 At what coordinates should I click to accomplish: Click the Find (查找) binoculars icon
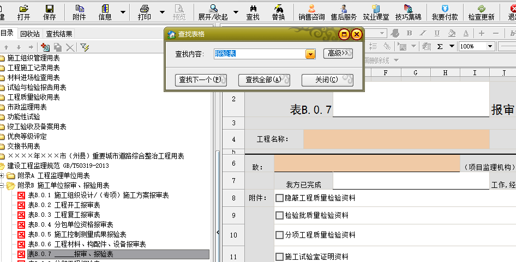[253, 11]
